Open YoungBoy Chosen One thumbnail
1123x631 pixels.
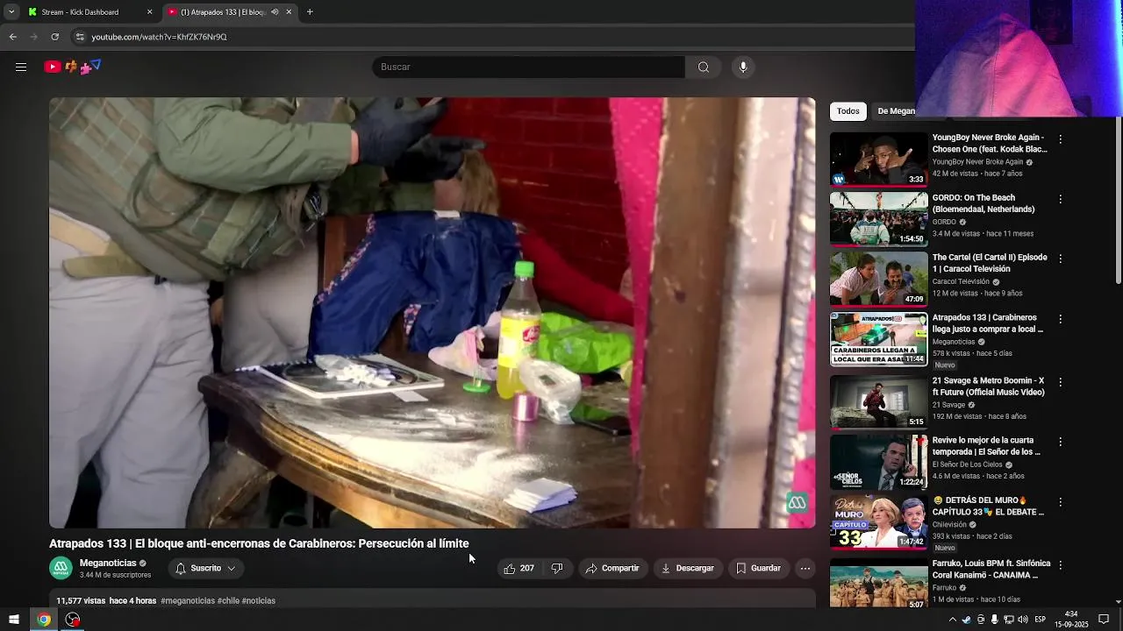pyautogui.click(x=878, y=159)
